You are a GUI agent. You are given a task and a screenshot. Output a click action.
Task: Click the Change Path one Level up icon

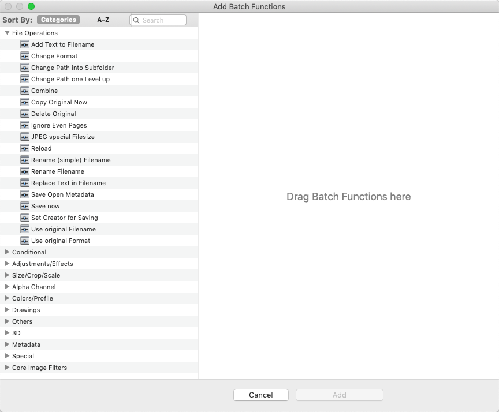tap(24, 79)
